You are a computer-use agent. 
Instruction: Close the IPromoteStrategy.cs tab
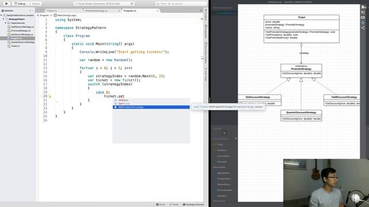point(119,11)
